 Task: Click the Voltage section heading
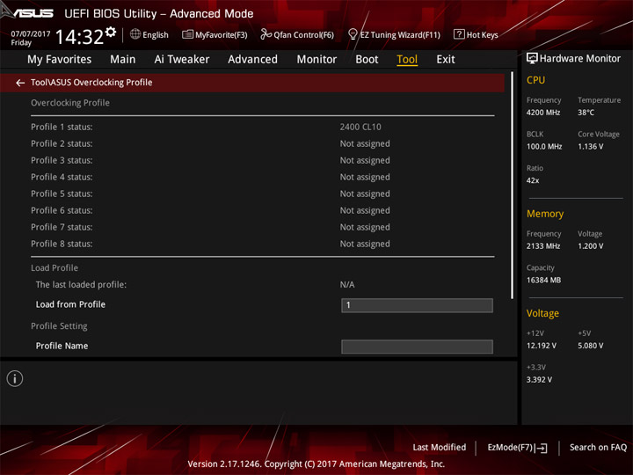[542, 313]
